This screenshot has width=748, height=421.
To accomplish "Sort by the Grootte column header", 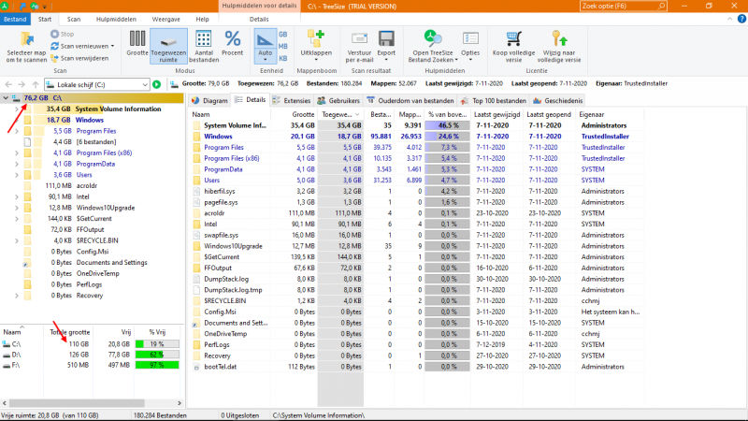I will (294, 114).
